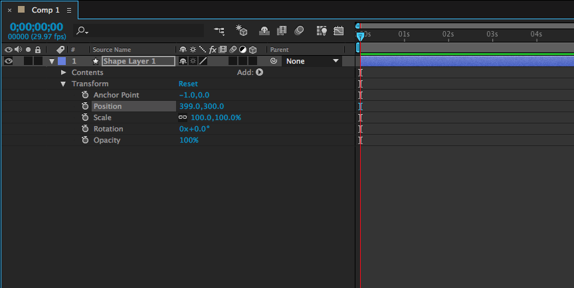Viewport: 574px width, 288px height.
Task: Click the Position stopwatch icon
Action: point(85,106)
